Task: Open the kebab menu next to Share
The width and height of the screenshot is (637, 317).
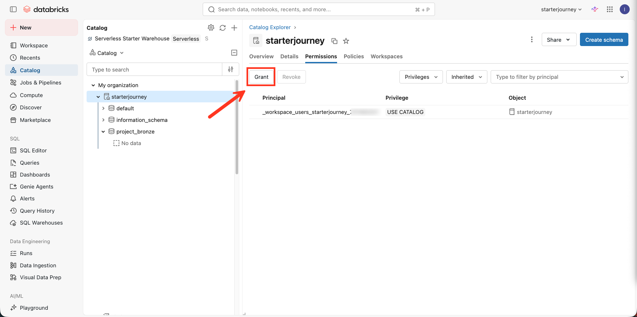Action: point(532,40)
